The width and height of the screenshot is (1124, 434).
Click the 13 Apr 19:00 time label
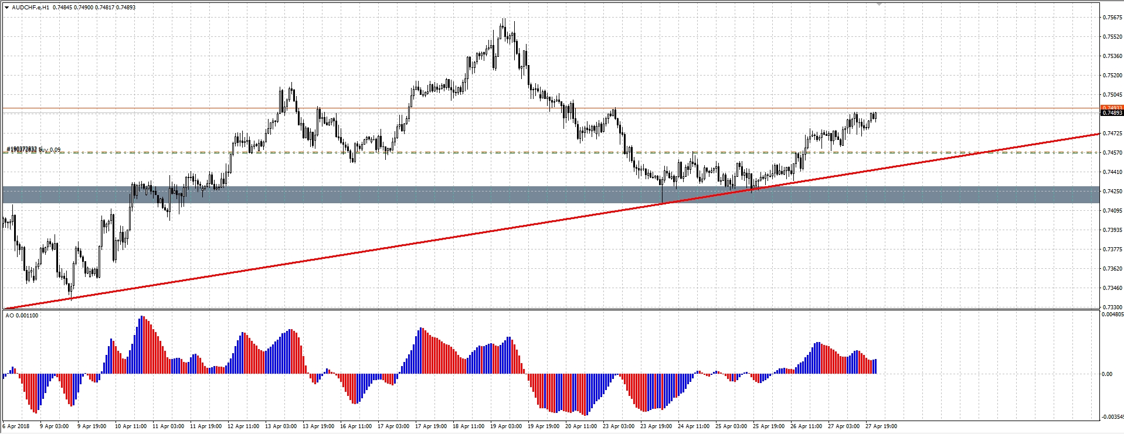tap(318, 426)
